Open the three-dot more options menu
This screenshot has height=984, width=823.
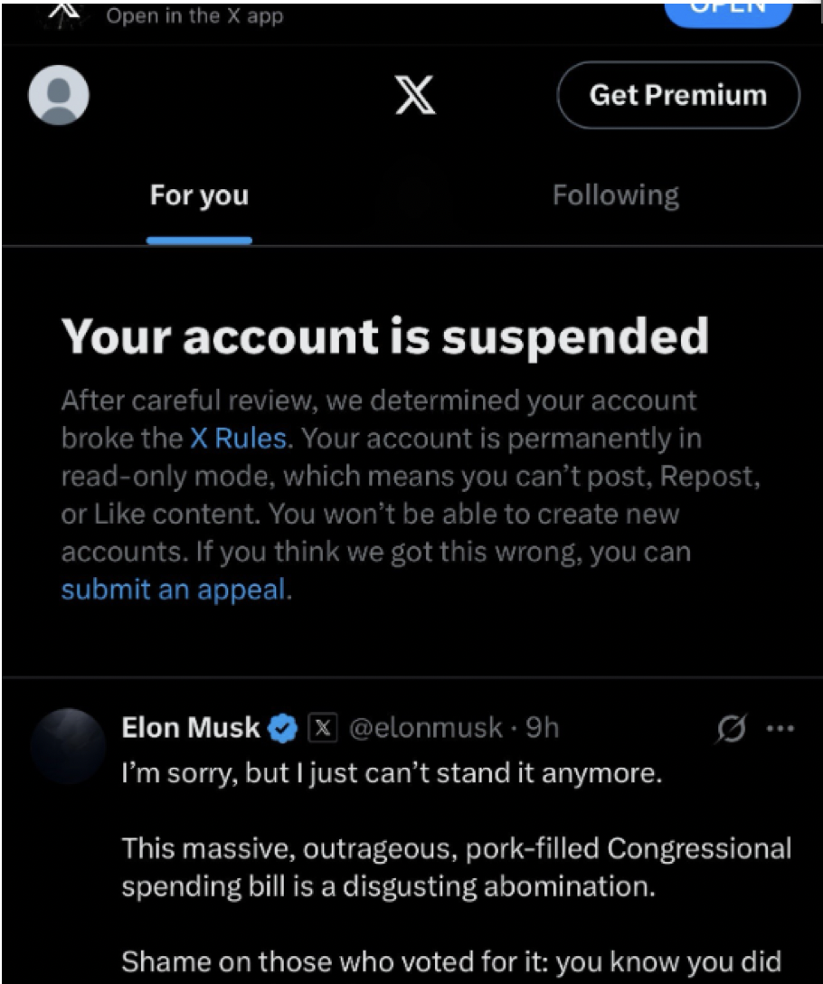(x=779, y=729)
